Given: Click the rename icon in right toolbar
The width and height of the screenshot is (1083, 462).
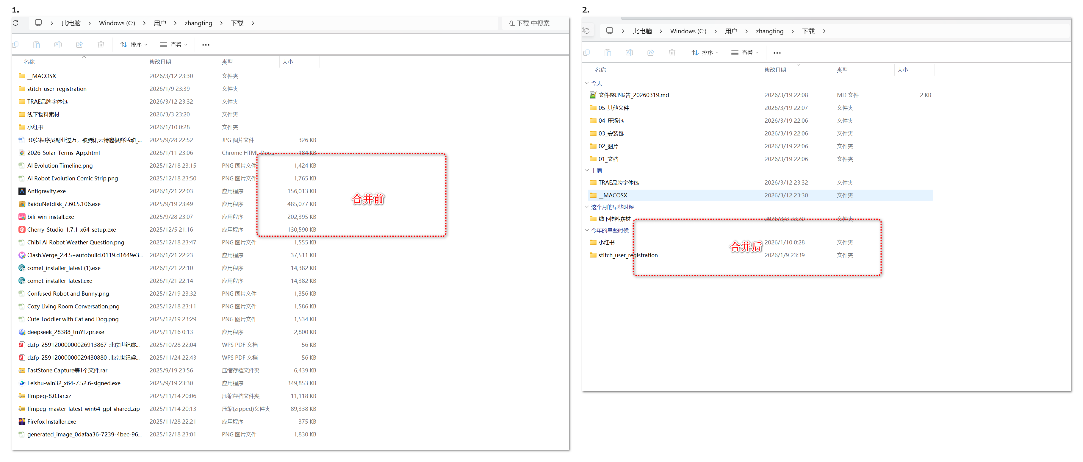Looking at the screenshot, I should [x=629, y=53].
